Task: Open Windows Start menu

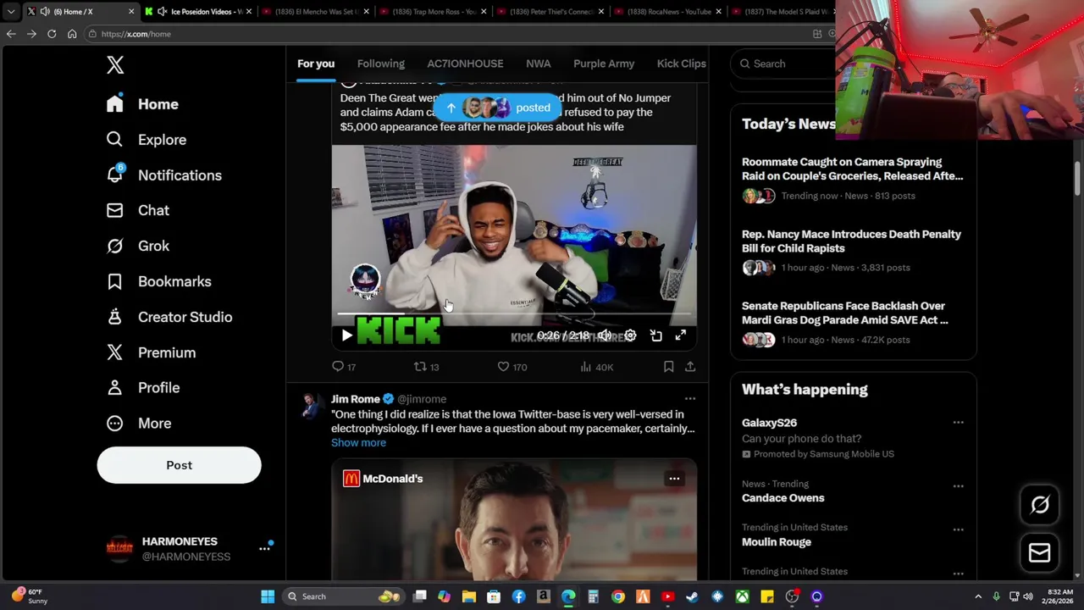Action: click(x=268, y=596)
